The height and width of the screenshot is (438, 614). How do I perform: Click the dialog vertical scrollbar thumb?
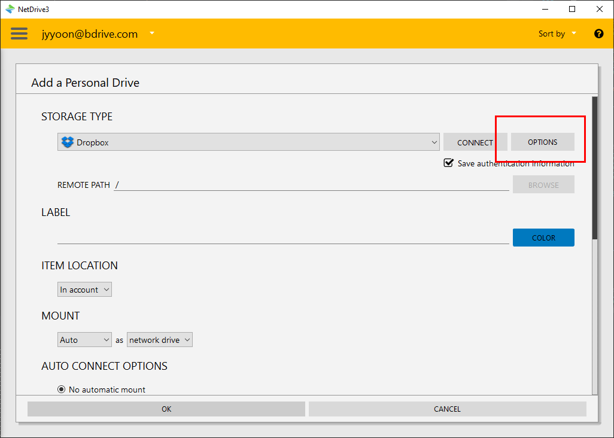(x=595, y=168)
